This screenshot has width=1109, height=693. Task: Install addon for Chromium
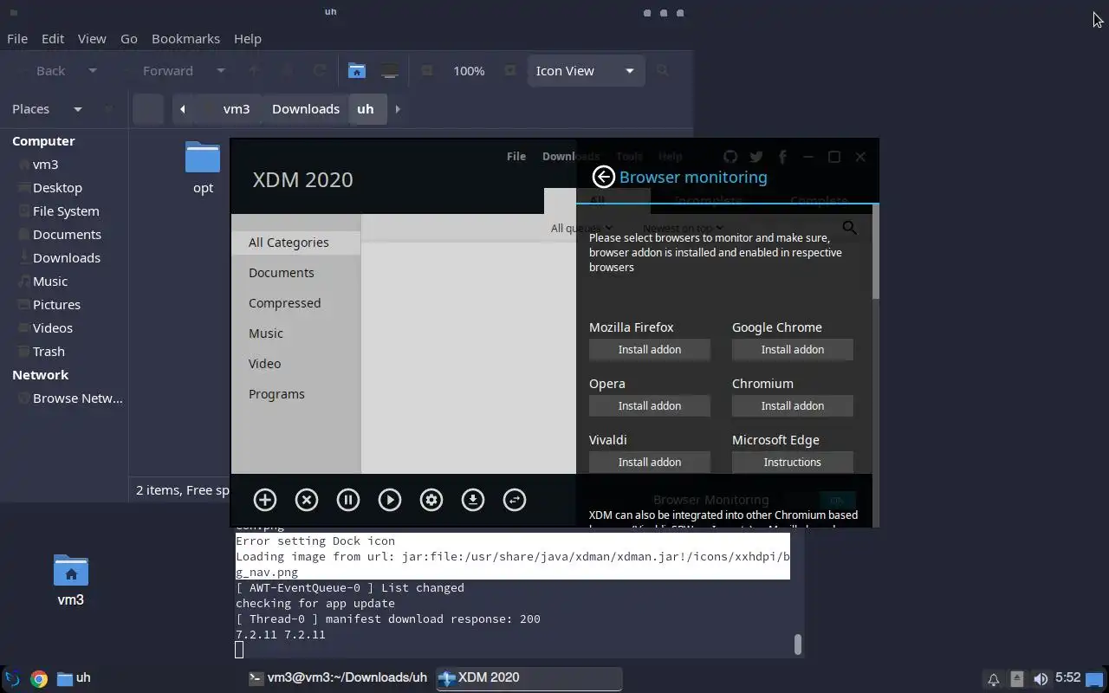pyautogui.click(x=793, y=406)
